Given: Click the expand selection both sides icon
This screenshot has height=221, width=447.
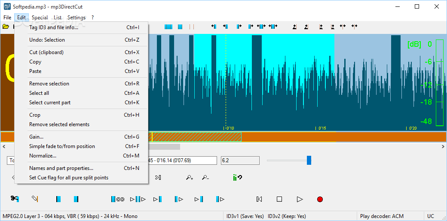Looking at the screenshot, I should 261,27.
